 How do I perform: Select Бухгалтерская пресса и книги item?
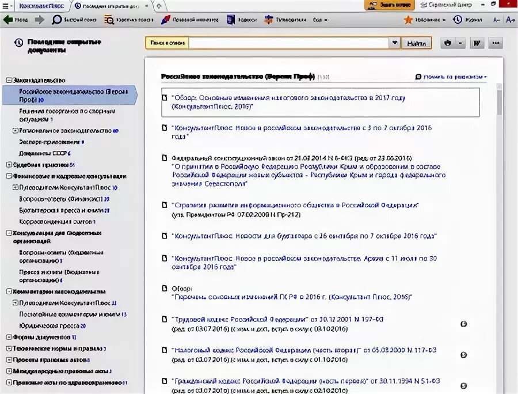[64, 210]
